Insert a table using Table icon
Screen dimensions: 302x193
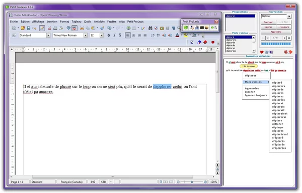(134, 28)
